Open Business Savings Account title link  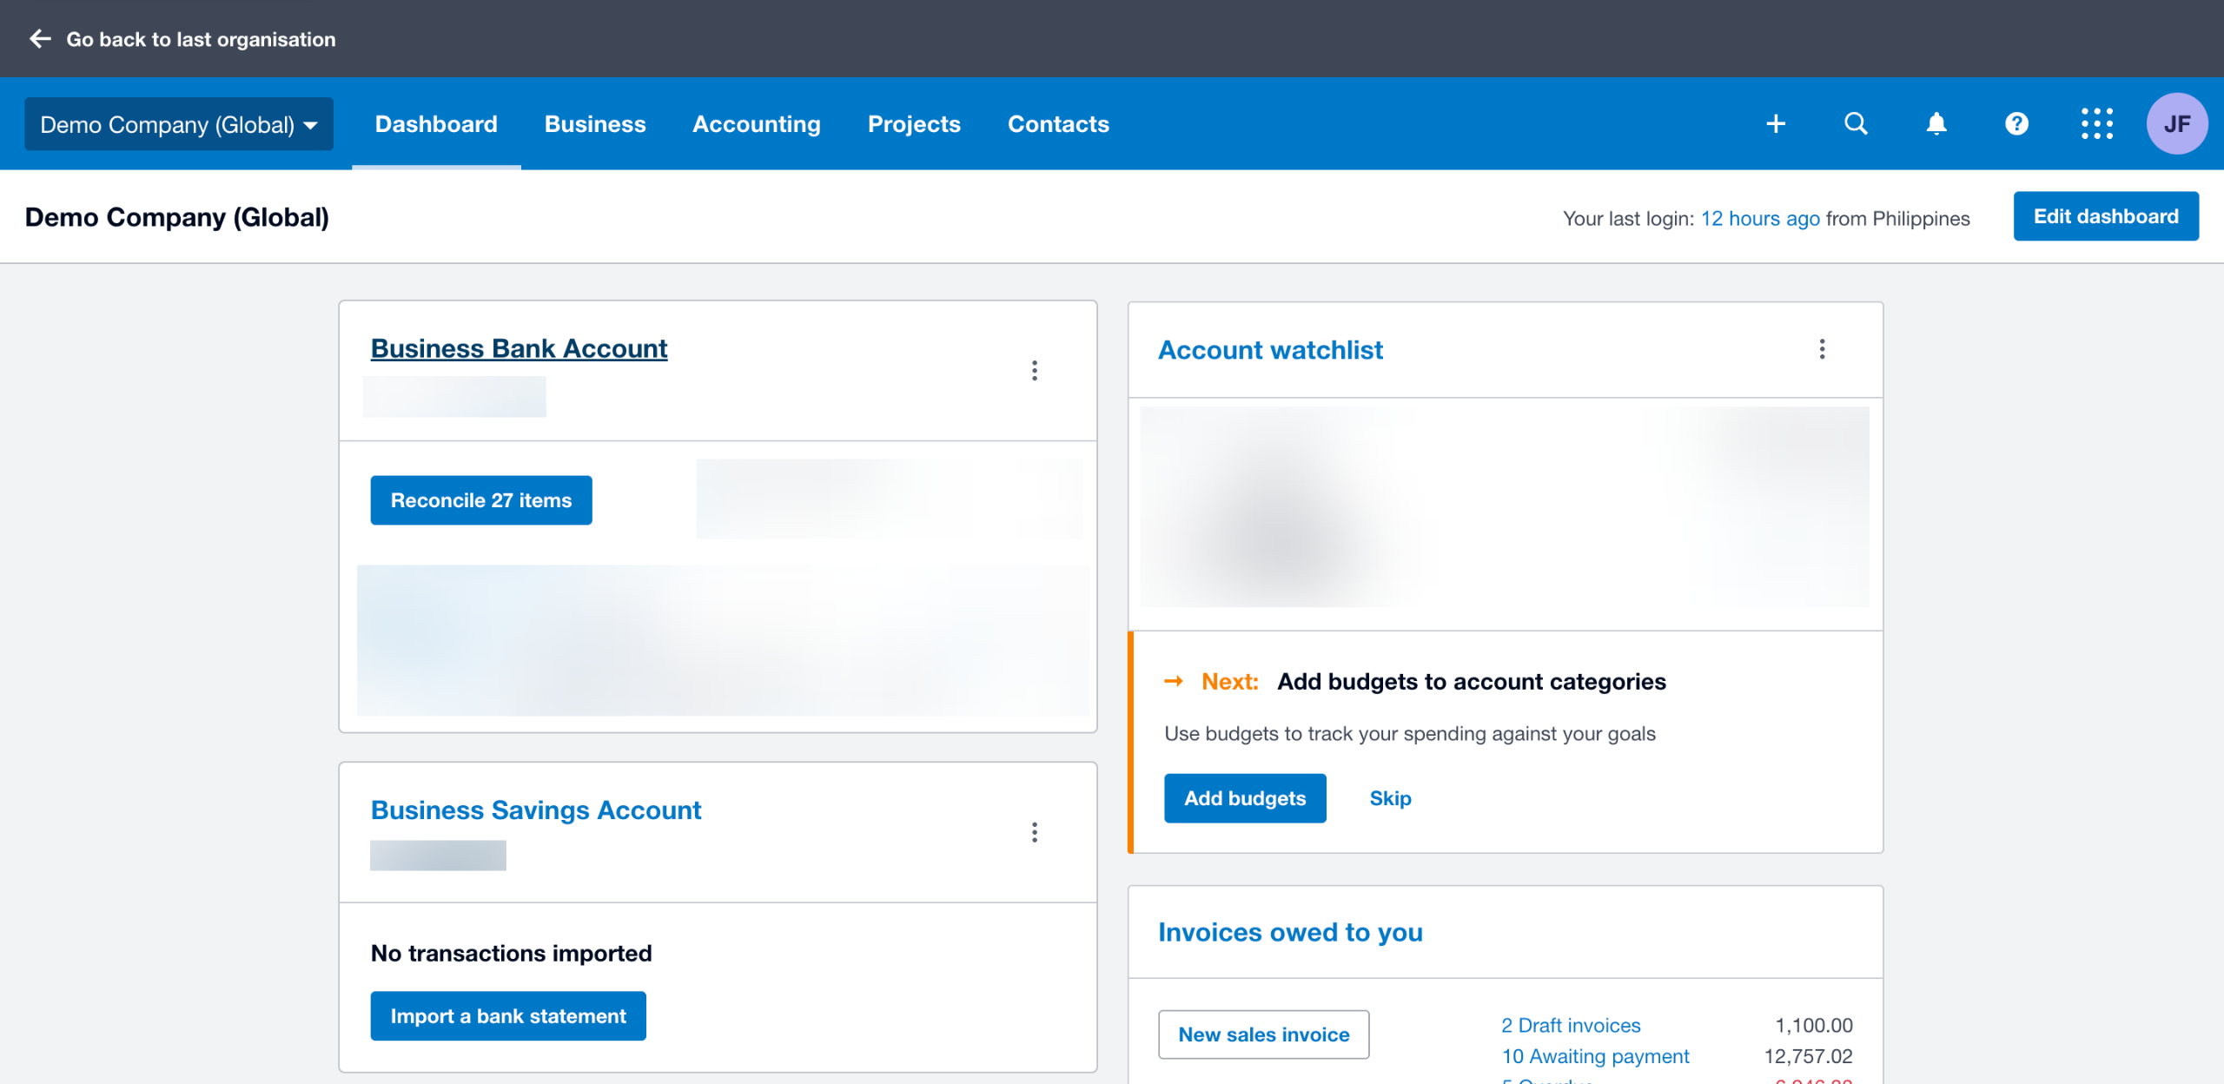[536, 810]
